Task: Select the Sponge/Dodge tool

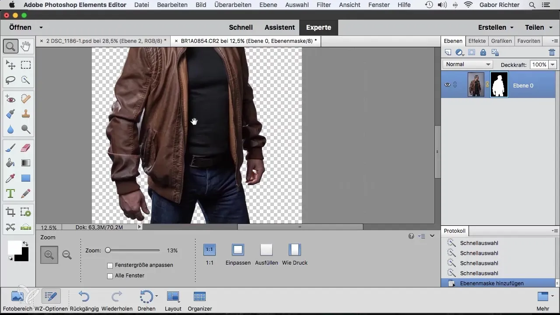Action: click(26, 129)
